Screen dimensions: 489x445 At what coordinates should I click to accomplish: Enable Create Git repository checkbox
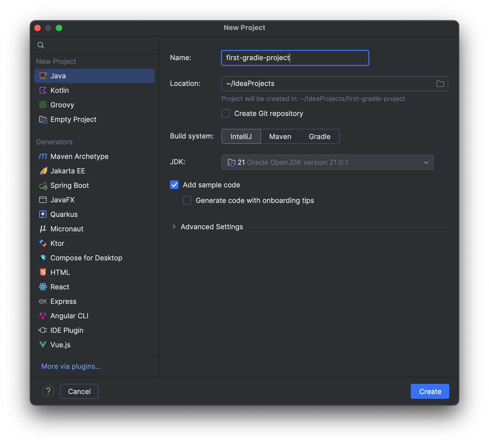[x=226, y=114]
